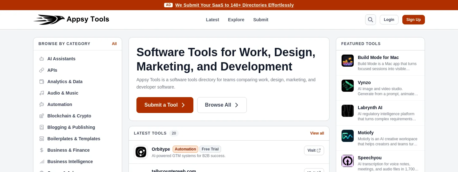The width and height of the screenshot is (458, 172).
Task: Select the Audio & Music category
Action: coord(63,93)
